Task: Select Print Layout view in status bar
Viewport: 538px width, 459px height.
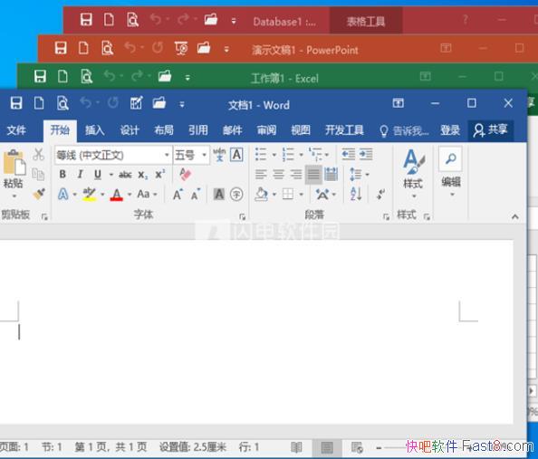Action: pos(327,447)
